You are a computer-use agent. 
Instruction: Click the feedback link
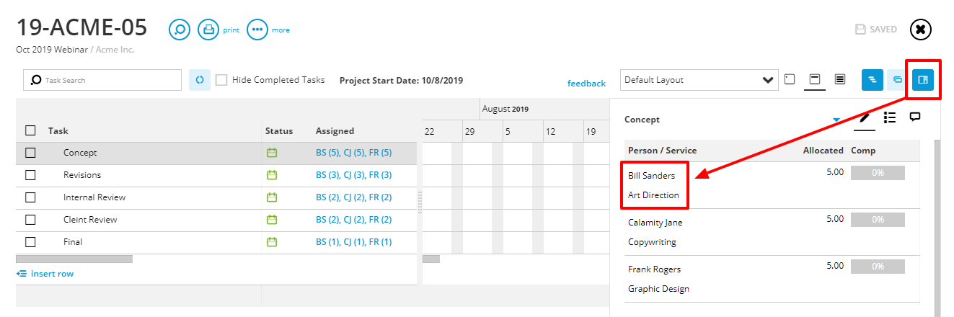pos(586,84)
